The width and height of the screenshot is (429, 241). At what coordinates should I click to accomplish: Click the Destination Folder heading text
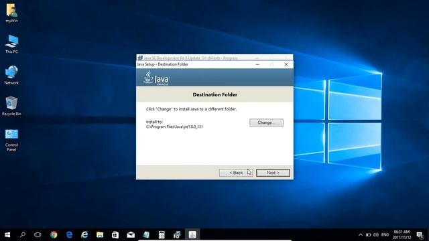click(214, 94)
